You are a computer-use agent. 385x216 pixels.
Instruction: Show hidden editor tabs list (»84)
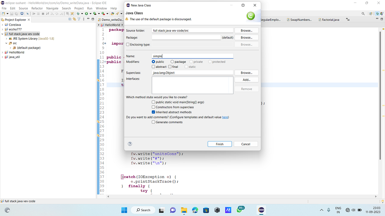click(x=348, y=20)
